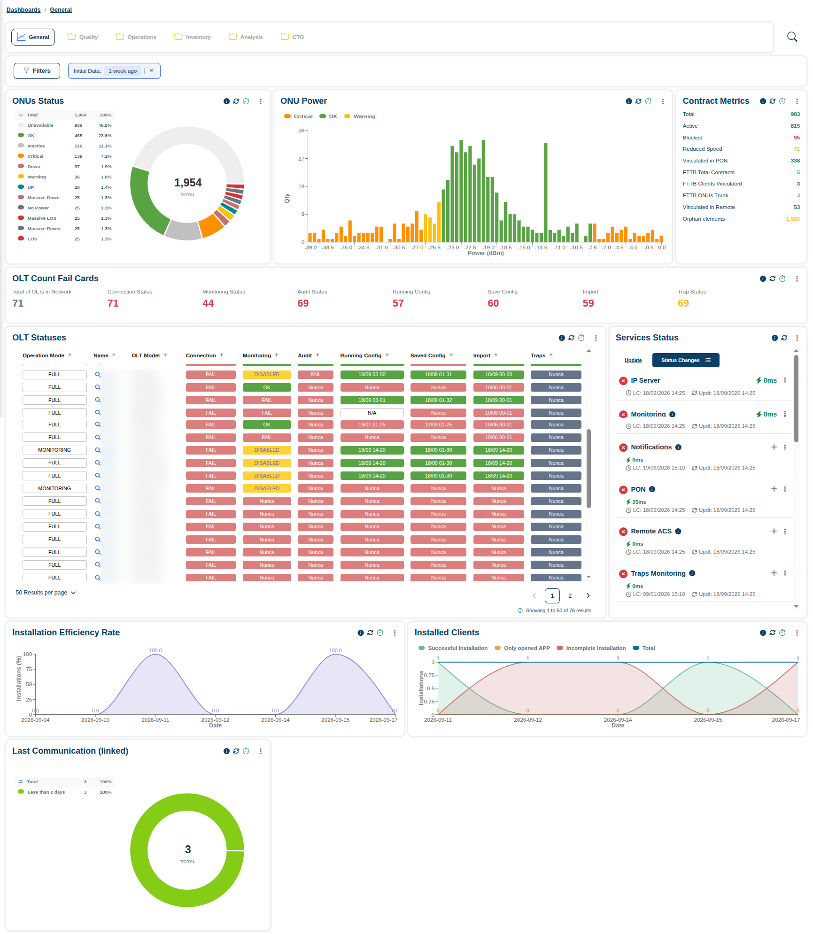Screen dimensions: 813x934
Task: Open the dashboard search magnifier icon
Action: coord(792,37)
